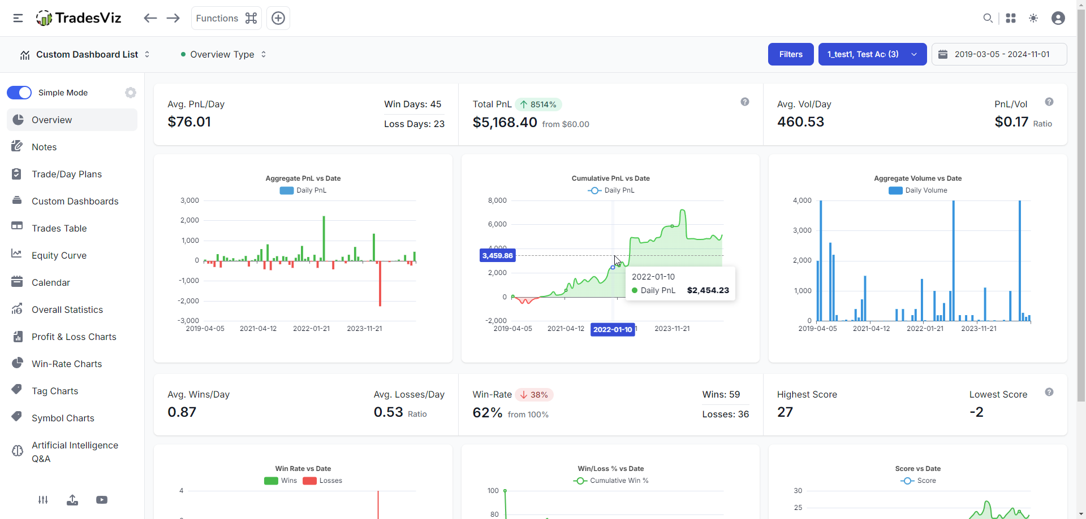The height and width of the screenshot is (519, 1086).
Task: Open Trade/Day Plans page
Action: (72, 174)
